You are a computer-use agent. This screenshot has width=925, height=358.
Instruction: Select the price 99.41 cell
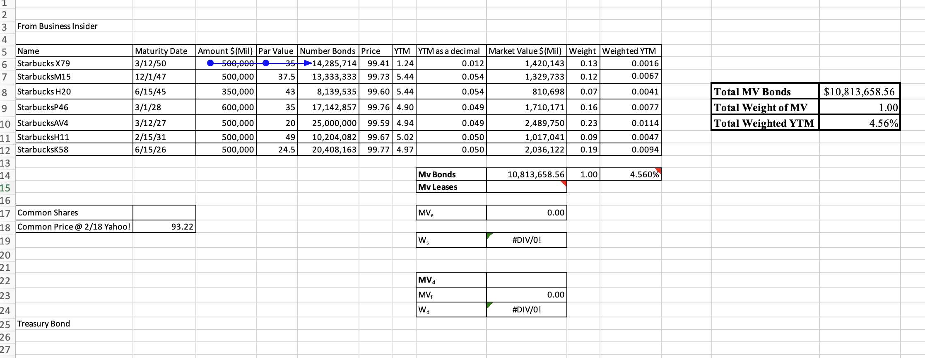pyautogui.click(x=375, y=63)
